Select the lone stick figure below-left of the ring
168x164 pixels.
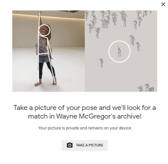tap(101, 63)
